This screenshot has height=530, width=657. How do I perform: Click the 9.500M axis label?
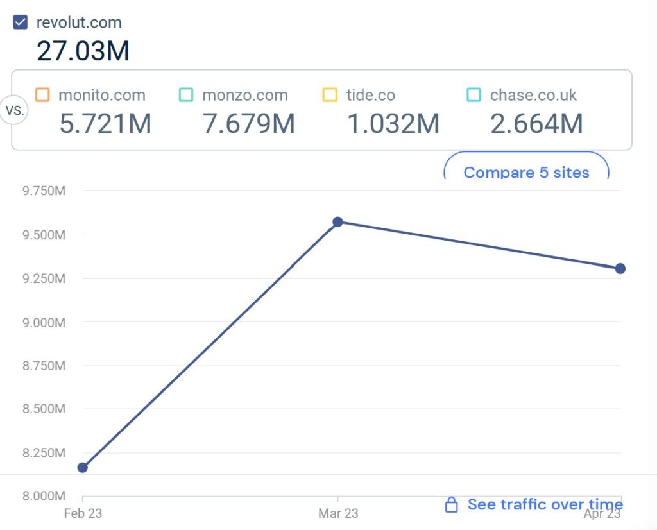pos(44,235)
